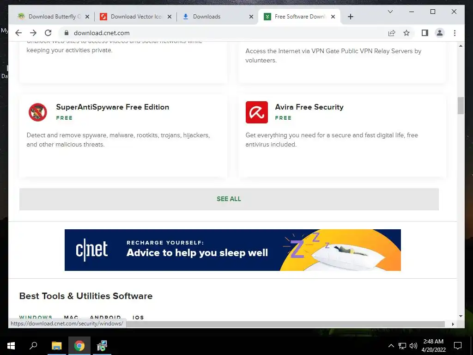Open Chrome three-dot menu
Screen dimensions: 473x355
click(455, 33)
